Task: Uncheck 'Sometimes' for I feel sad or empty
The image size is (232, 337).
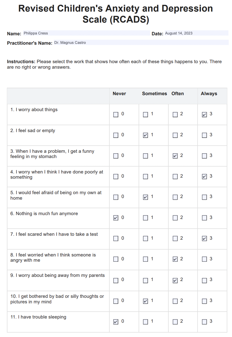Action: (145, 135)
